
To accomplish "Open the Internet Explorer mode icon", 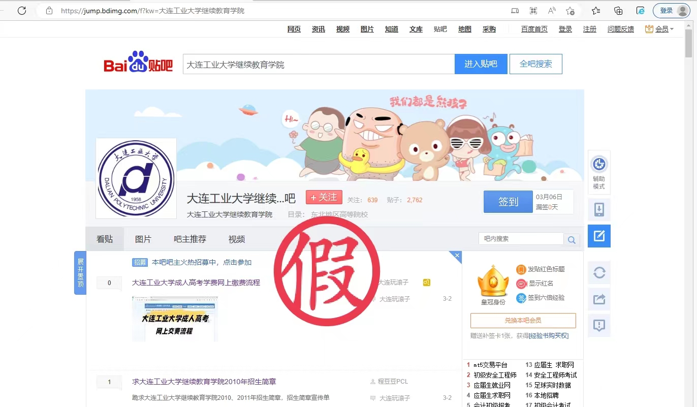I will click(641, 11).
